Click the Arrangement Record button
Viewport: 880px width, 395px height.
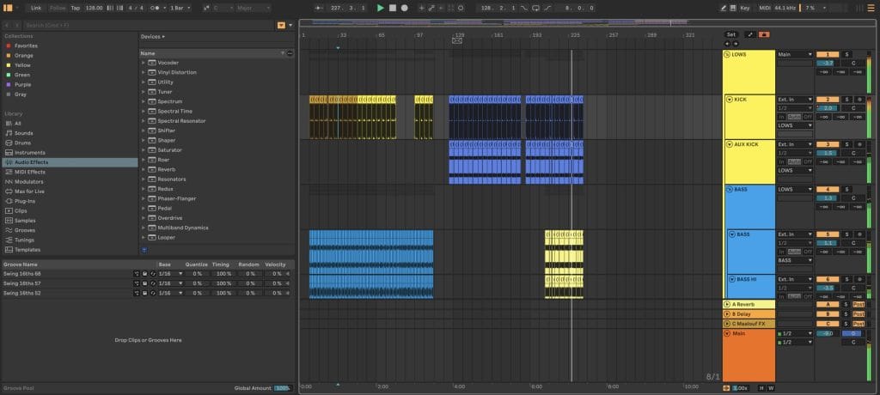tap(404, 8)
